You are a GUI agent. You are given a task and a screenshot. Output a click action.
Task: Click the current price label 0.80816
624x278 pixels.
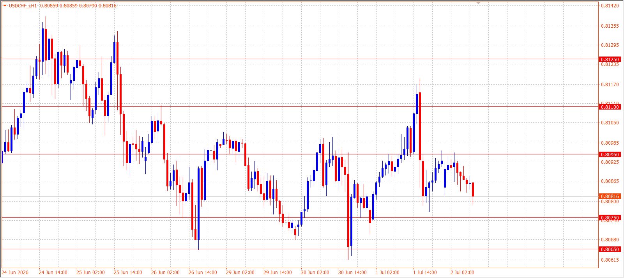point(610,197)
